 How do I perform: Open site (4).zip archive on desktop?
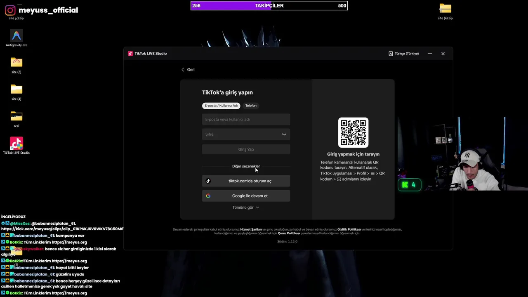click(x=445, y=12)
